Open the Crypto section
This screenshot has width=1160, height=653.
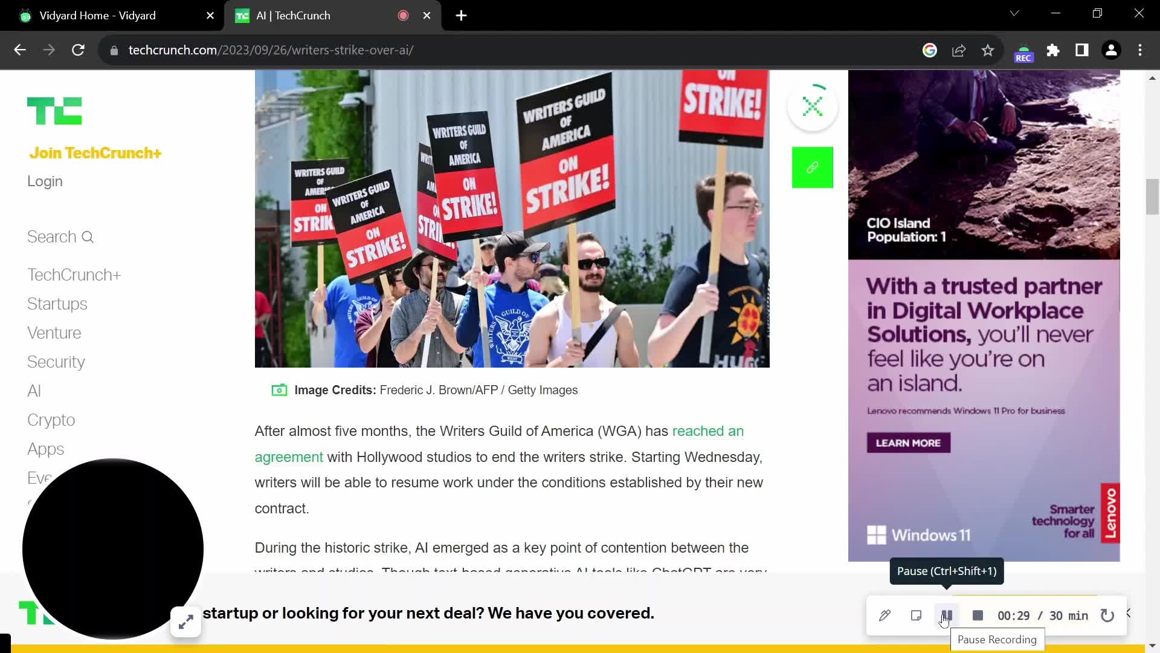coord(51,420)
